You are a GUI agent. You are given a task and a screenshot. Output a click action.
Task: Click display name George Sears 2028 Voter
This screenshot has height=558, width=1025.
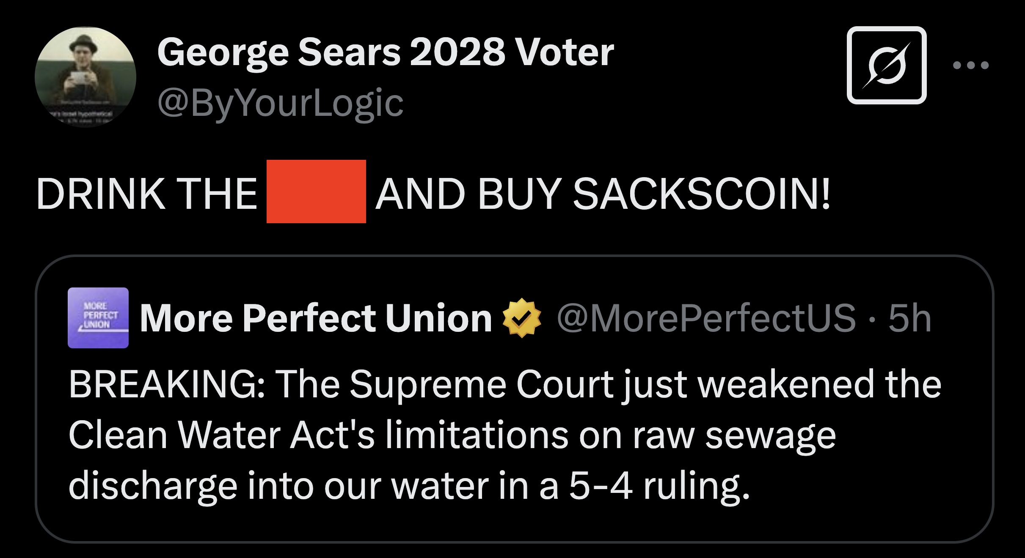click(x=385, y=52)
